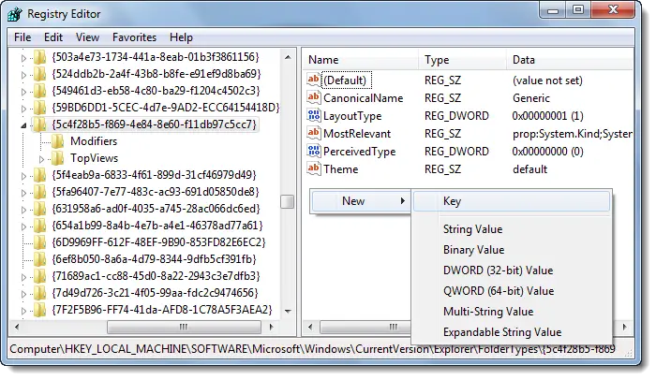Expand the {524ddb2b-2a4f-43b8-b8fe-e91ef9d8ba69} key

pos(23,75)
